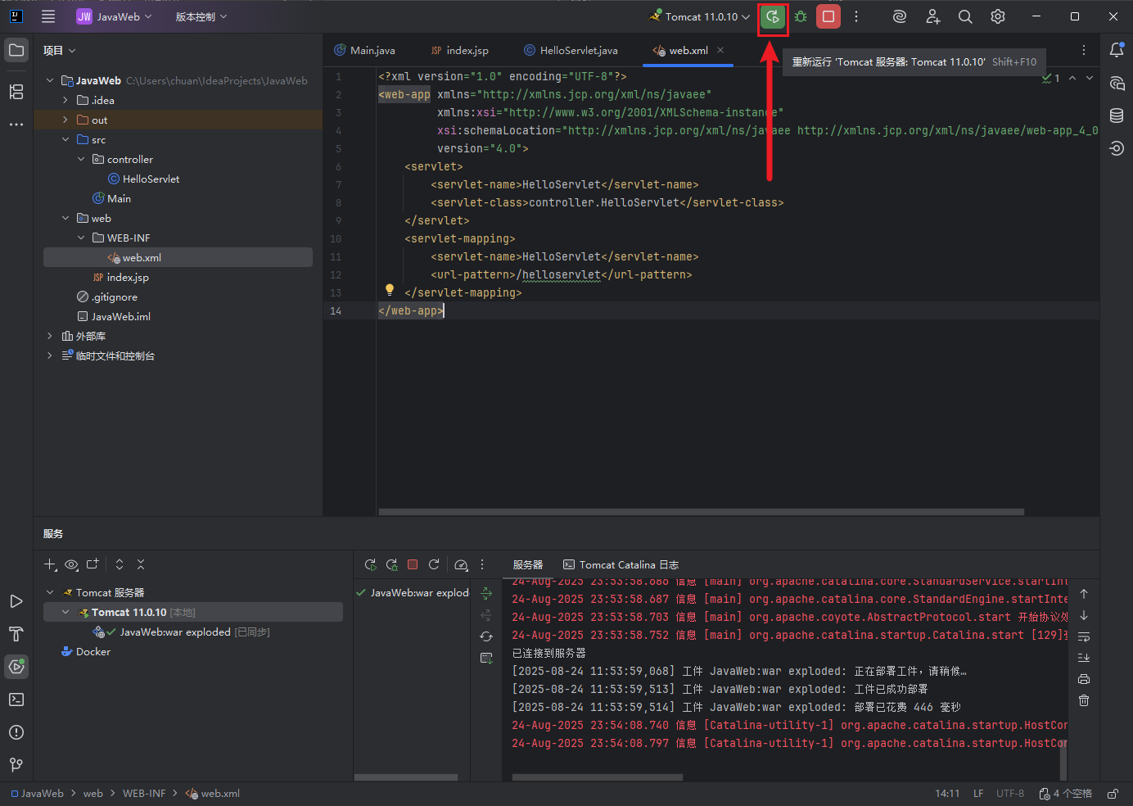Open the AI assistant swirl icon in title bar

[x=900, y=16]
